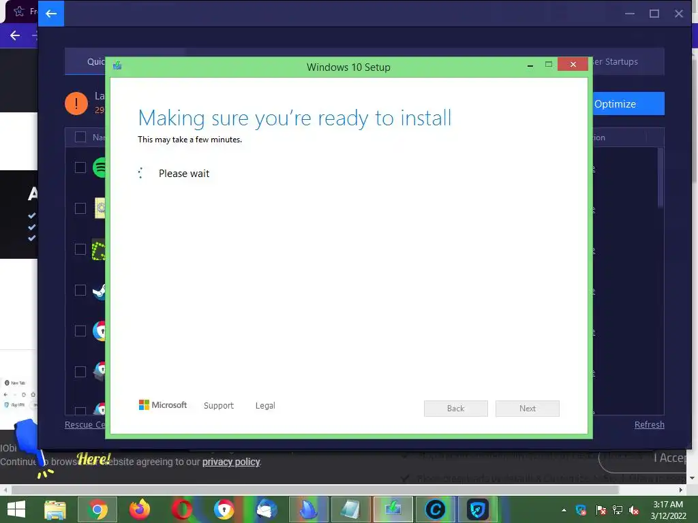The width and height of the screenshot is (698, 523).
Task: Check the checkbox under the Steam row
Action: pos(80,332)
